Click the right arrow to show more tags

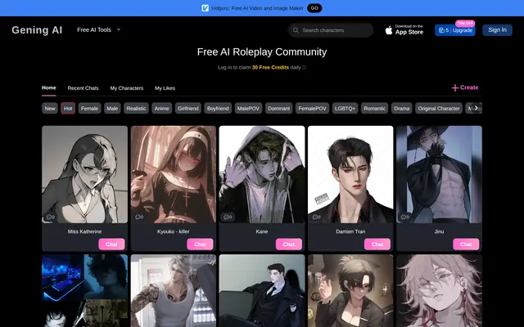tap(477, 108)
